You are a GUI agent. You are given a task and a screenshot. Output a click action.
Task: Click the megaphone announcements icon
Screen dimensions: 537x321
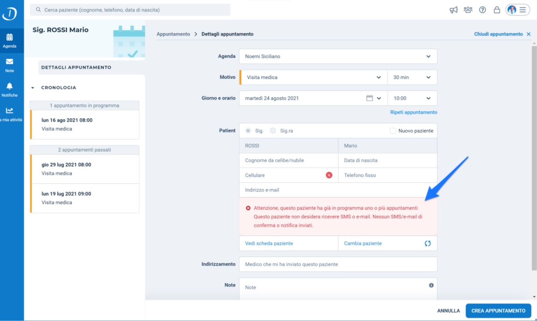(453, 10)
